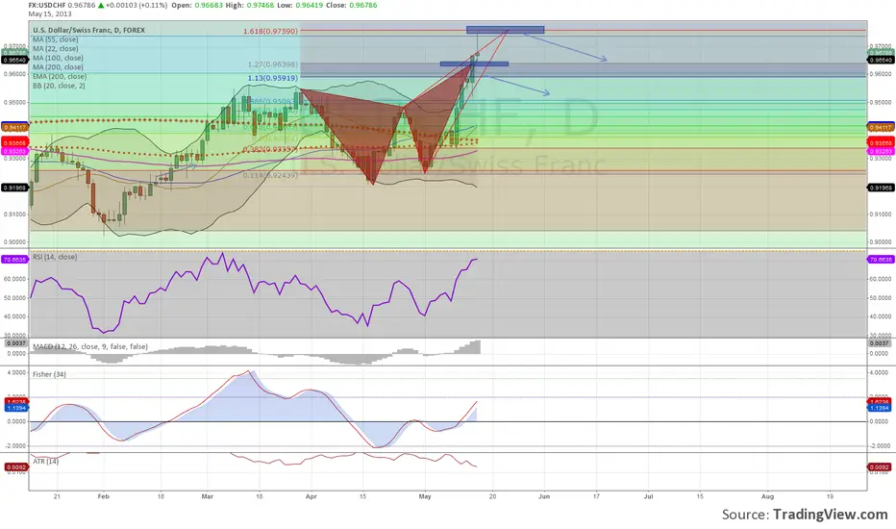The height and width of the screenshot is (529, 896).
Task: Select the MACD (12, 26, close, 9) pane label
Action: coord(89,346)
